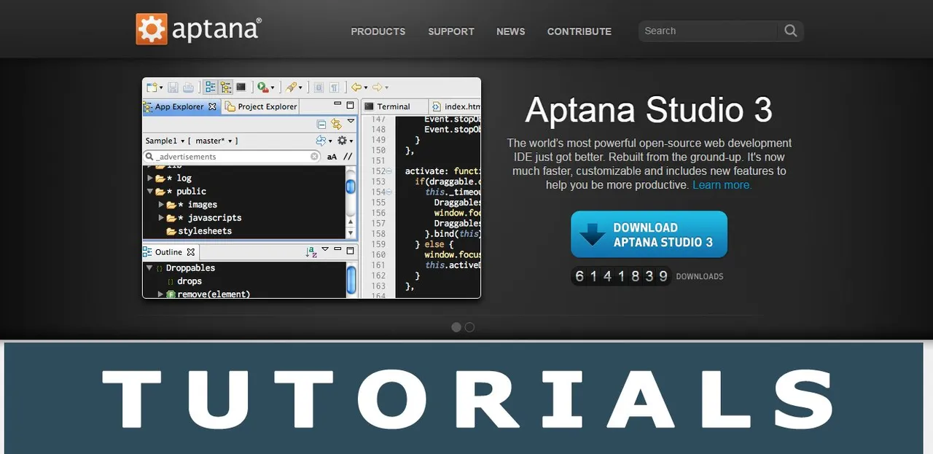Open the New file dropdown arrow
933x454 pixels.
[x=161, y=88]
